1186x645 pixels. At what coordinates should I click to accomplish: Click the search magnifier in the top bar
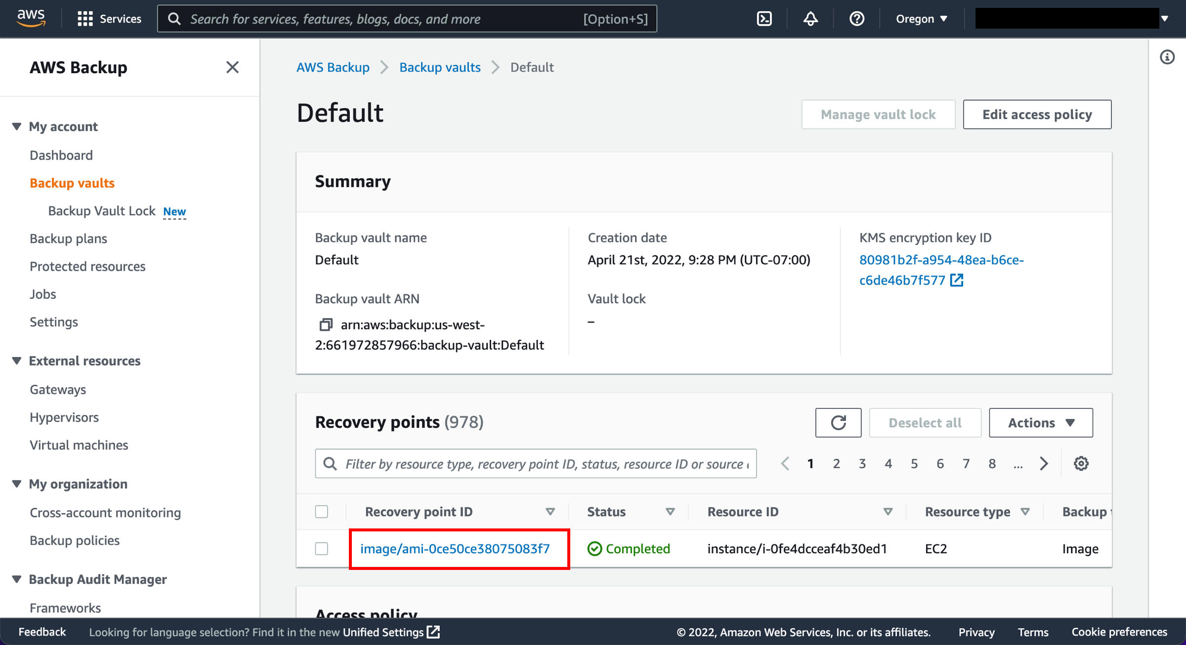[x=174, y=19]
